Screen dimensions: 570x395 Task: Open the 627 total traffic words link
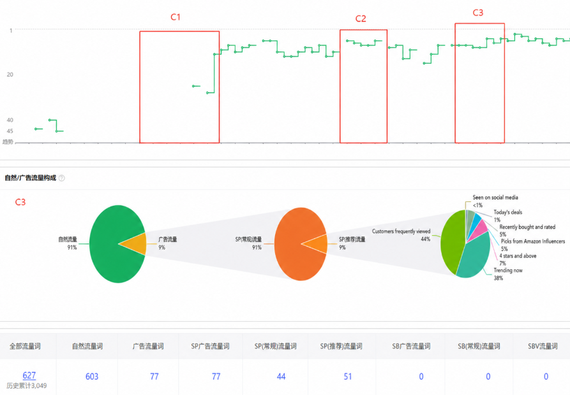click(29, 375)
